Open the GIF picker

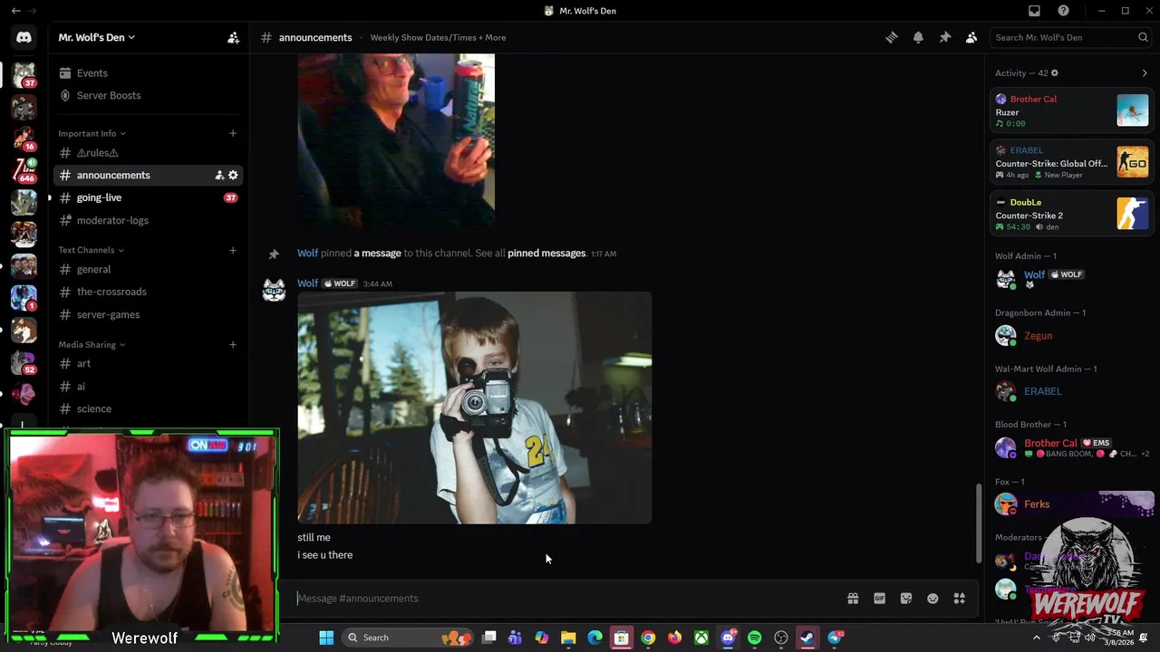(879, 598)
